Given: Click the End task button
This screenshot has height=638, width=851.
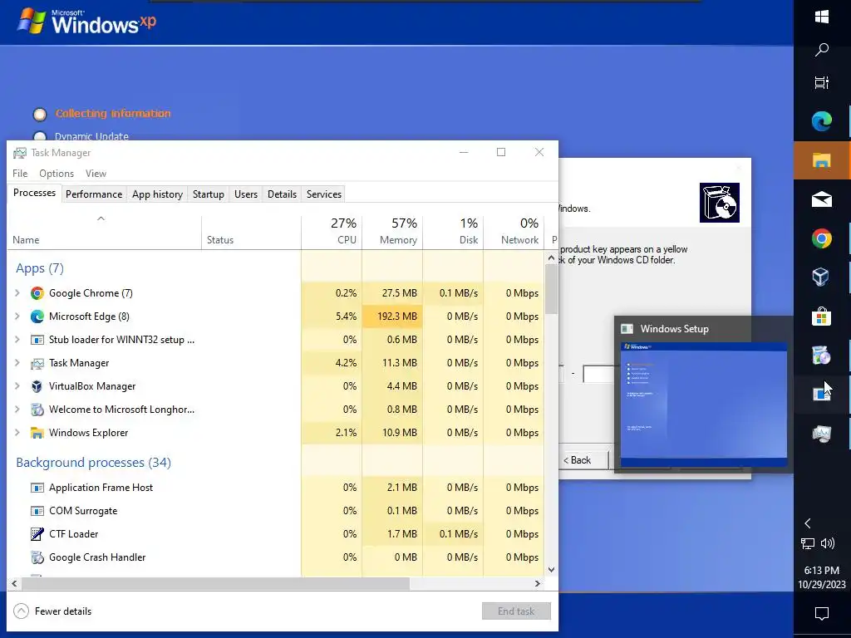Looking at the screenshot, I should (x=516, y=611).
